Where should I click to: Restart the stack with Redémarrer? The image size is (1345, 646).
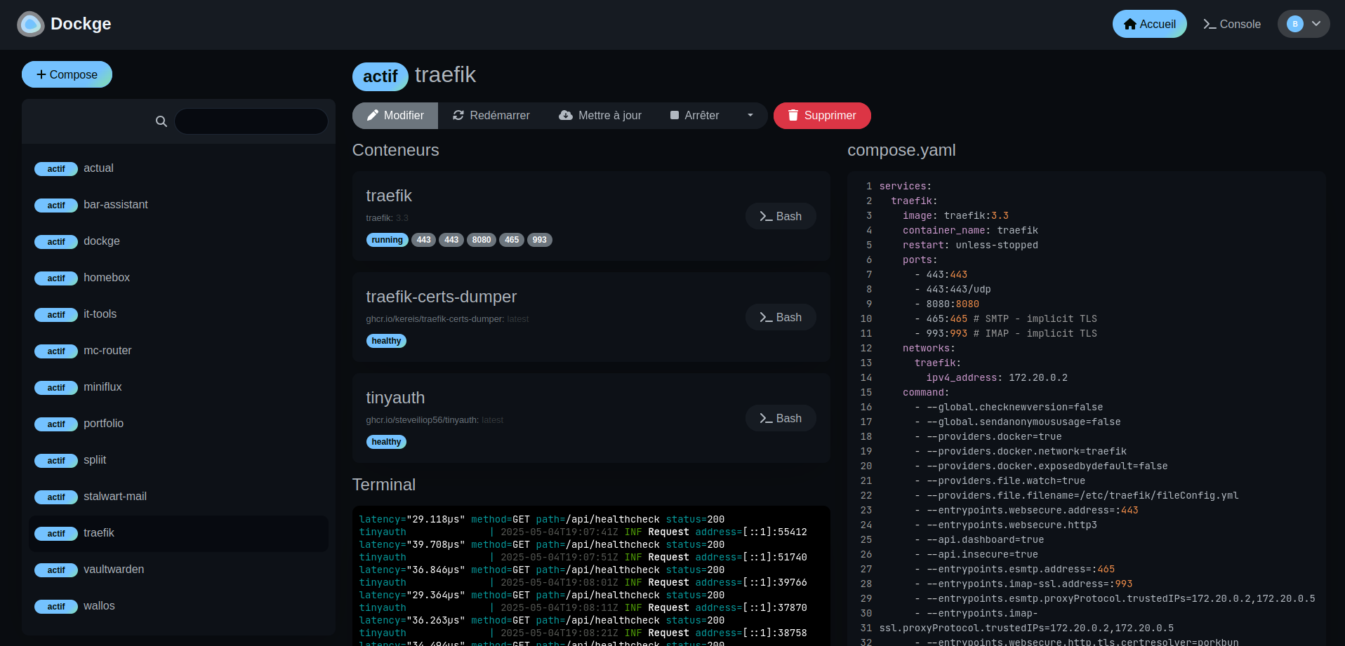(491, 116)
